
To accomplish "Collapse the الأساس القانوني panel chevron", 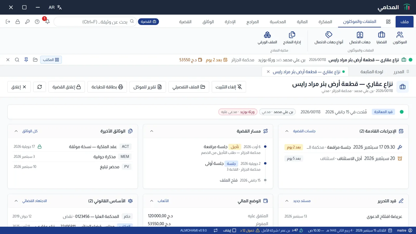I will point(16,201).
